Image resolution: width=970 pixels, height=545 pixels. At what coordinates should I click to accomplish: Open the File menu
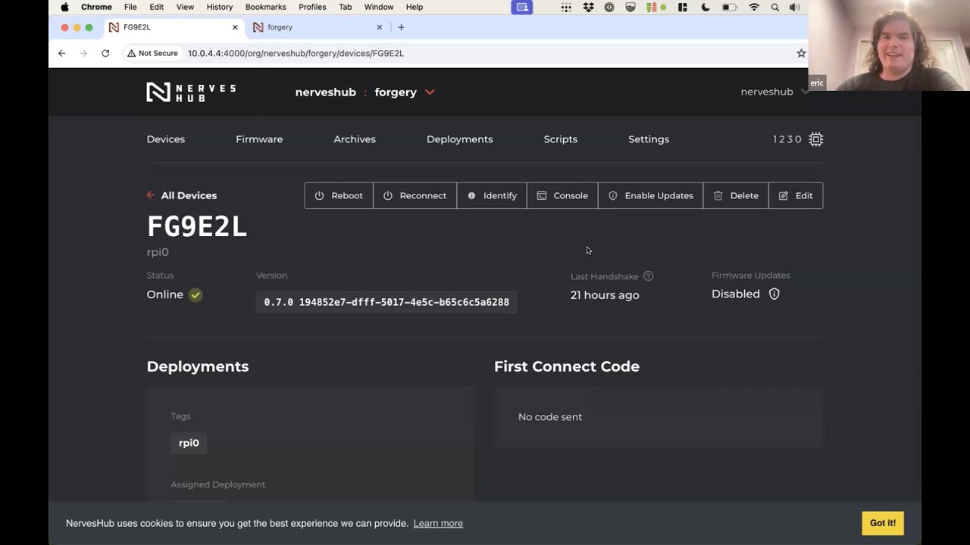(130, 7)
